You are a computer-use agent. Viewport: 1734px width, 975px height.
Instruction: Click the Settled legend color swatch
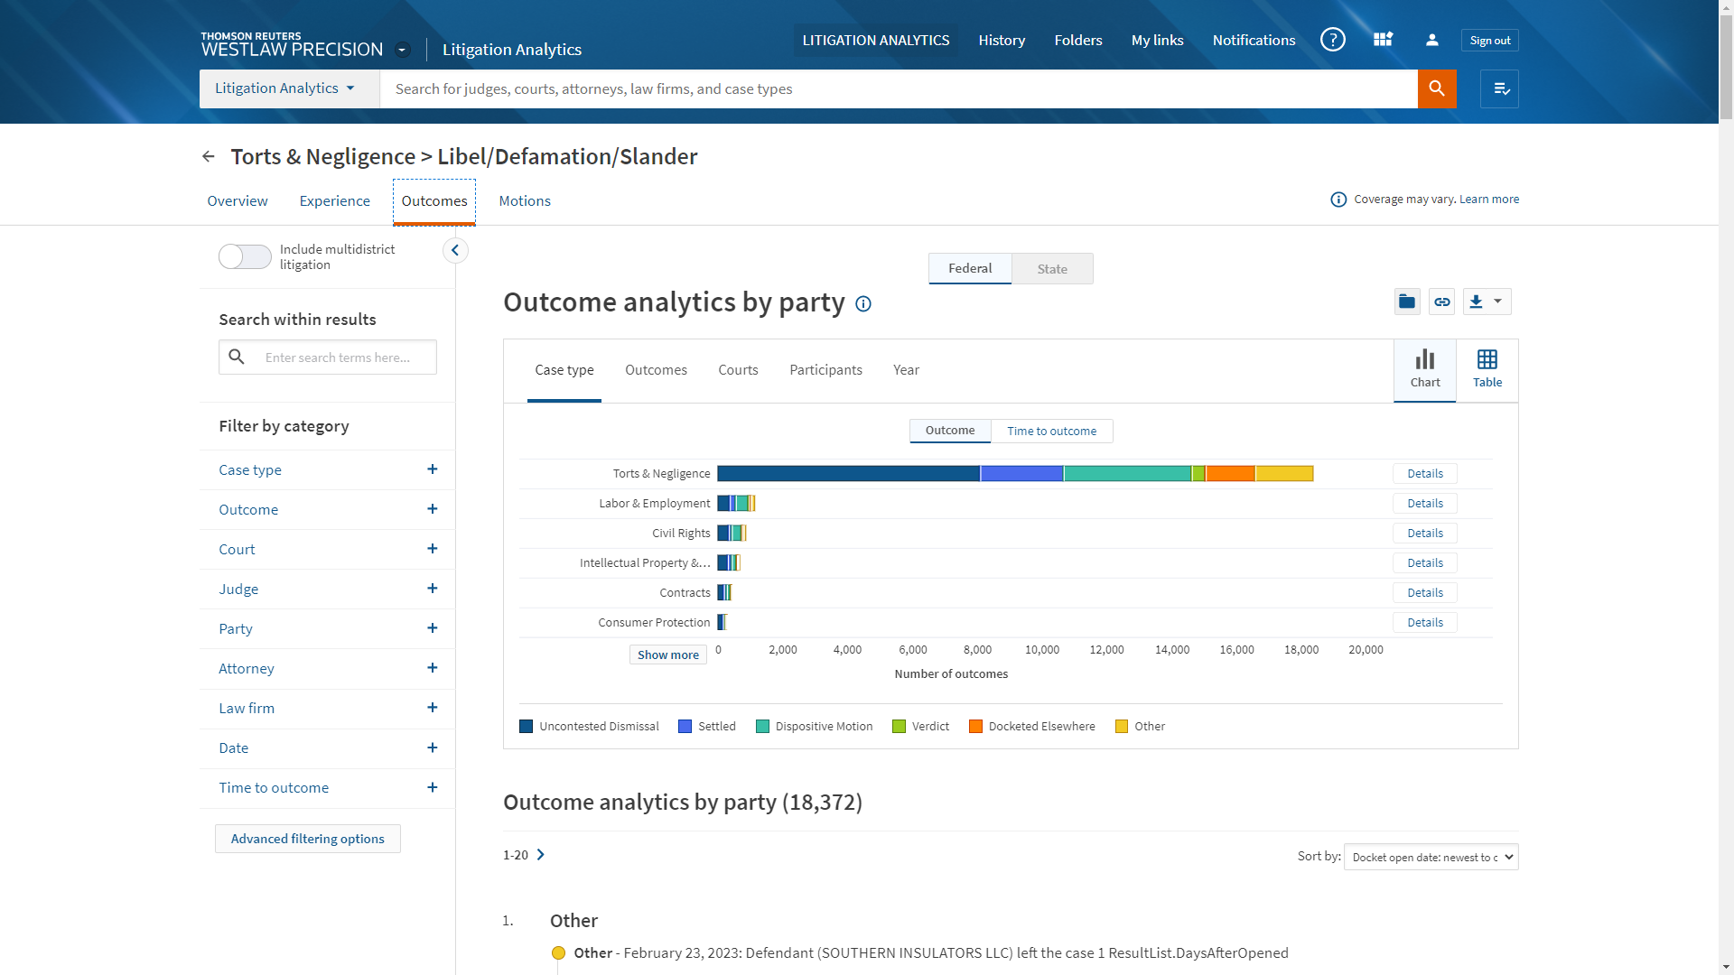click(685, 727)
